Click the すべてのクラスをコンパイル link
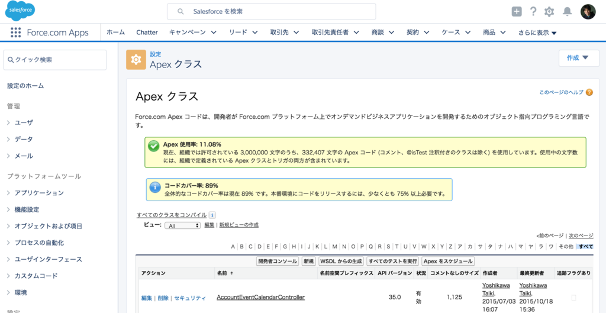 click(172, 215)
